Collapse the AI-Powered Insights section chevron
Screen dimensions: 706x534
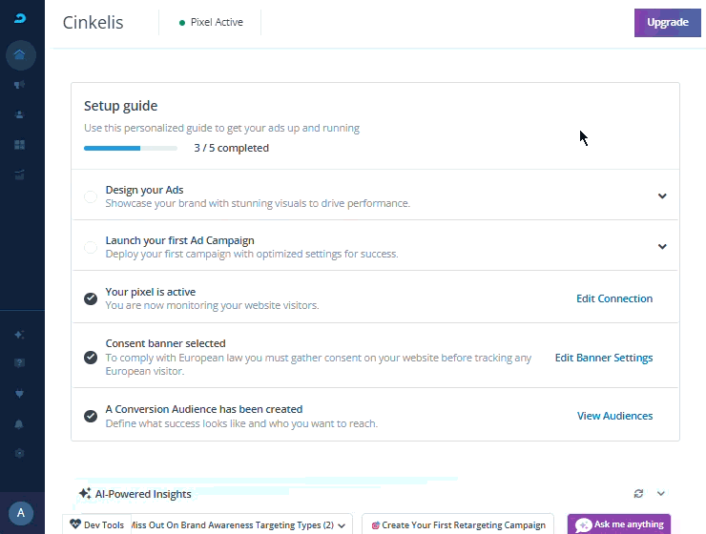(661, 493)
